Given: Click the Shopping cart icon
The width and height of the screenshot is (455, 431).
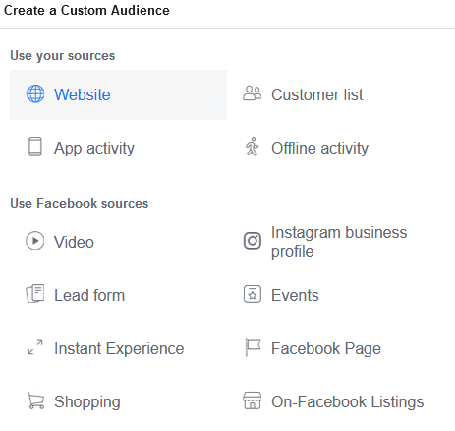Looking at the screenshot, I should pyautogui.click(x=35, y=400).
